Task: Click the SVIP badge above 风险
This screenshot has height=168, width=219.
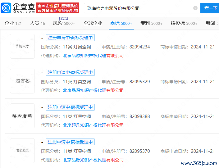Action: (64, 18)
